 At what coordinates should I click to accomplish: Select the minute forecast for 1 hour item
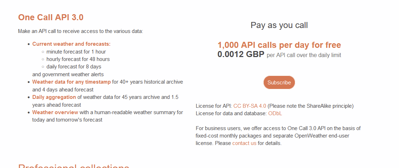(76, 52)
